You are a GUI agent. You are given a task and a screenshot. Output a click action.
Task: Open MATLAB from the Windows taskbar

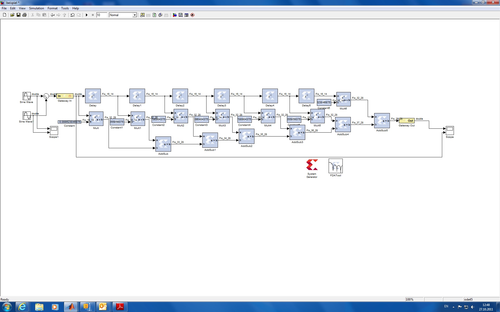(x=71, y=307)
